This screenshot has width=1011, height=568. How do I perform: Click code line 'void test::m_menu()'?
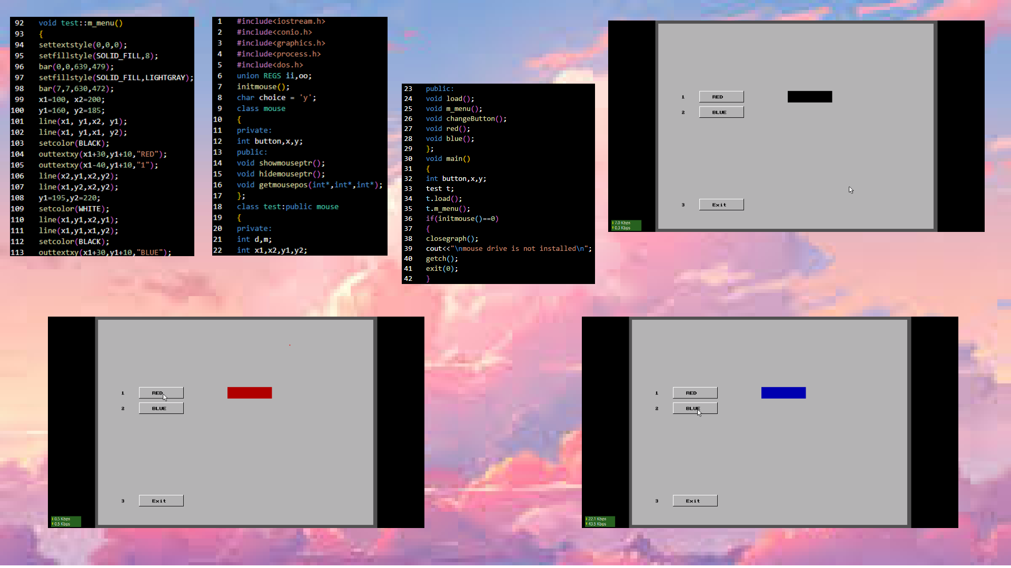[81, 23]
